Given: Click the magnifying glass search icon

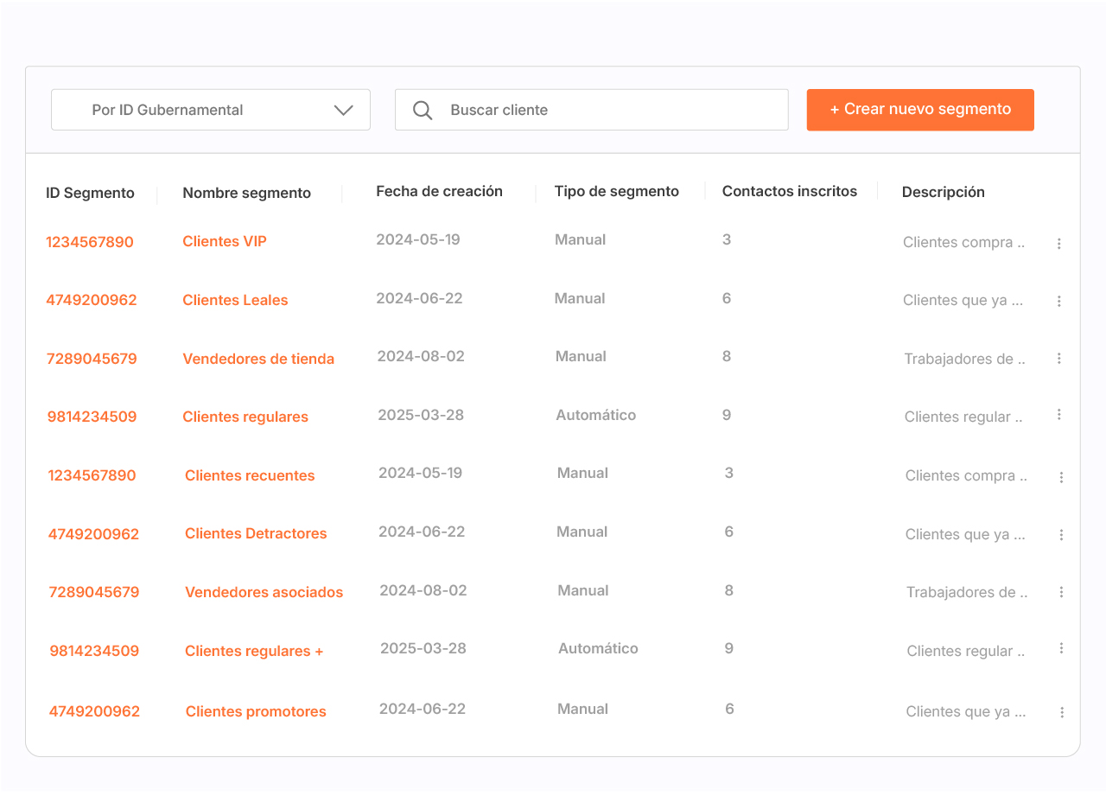Looking at the screenshot, I should pos(423,111).
